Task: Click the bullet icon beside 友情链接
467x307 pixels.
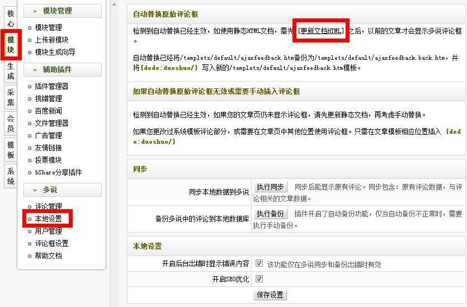Action: pos(30,148)
